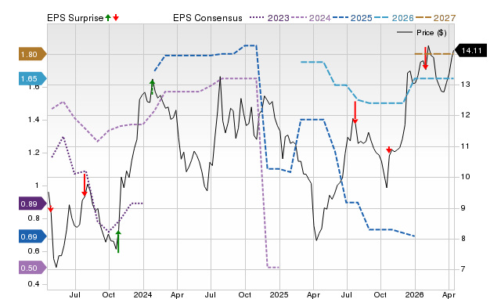This screenshot has width=501, height=299.
Task: Click the 13 tick on the price axis
Action: [465, 85]
